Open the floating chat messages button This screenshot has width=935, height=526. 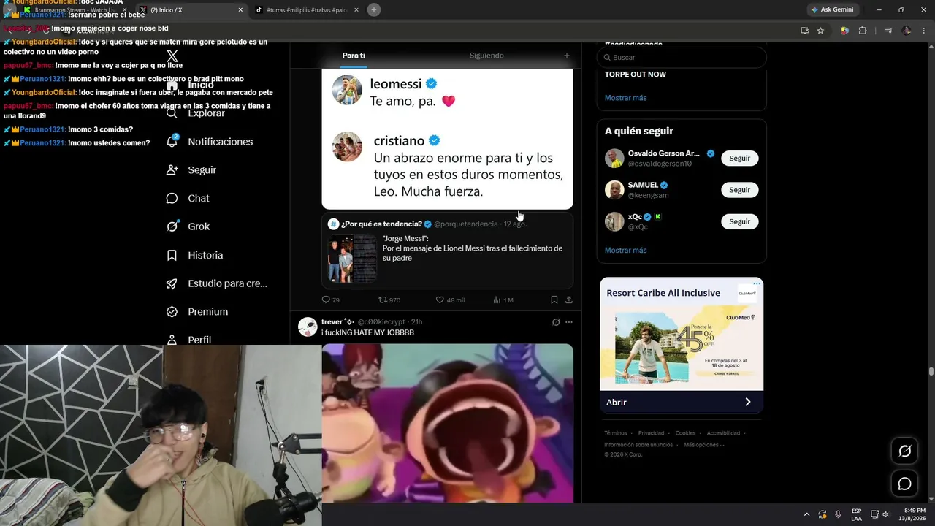click(x=904, y=484)
